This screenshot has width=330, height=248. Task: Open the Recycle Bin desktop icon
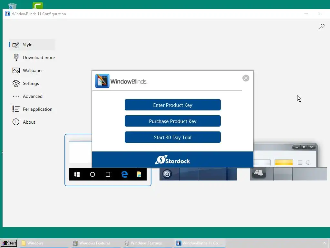[x=12, y=6]
